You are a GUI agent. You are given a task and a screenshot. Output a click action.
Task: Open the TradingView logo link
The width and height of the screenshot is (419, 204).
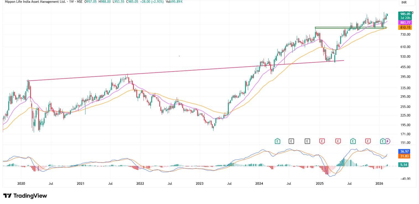point(25,196)
